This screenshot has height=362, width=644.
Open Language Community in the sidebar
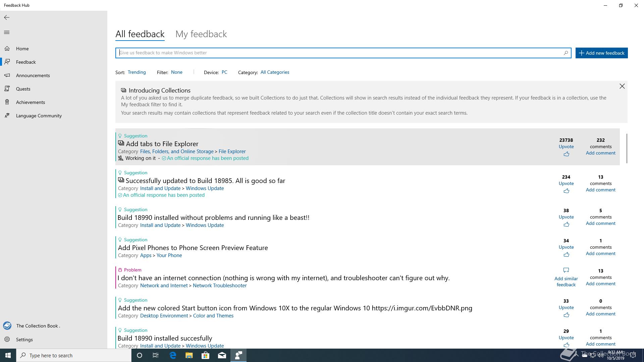click(39, 116)
